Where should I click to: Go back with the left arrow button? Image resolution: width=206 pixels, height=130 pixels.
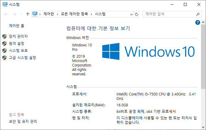(6, 14)
